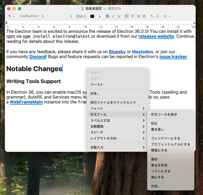Open the releases website link

[x=156, y=36]
